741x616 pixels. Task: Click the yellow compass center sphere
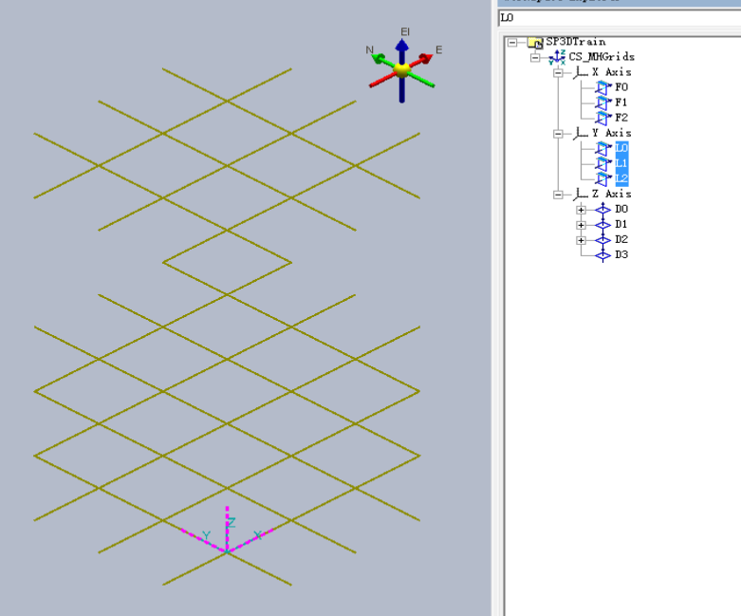401,70
